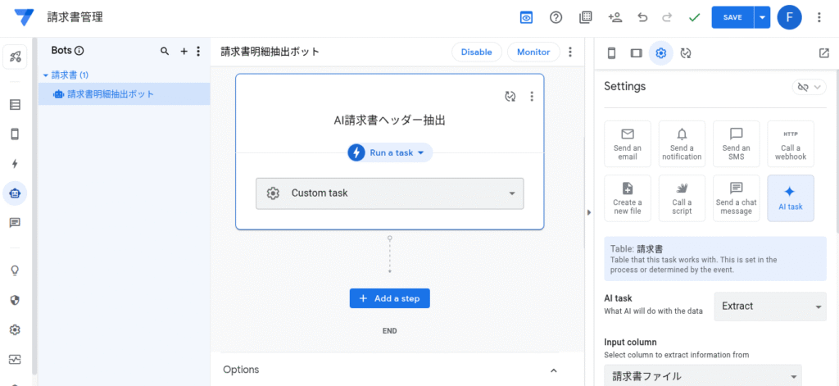
Task: Select the Send an email task tile
Action: tap(627, 144)
